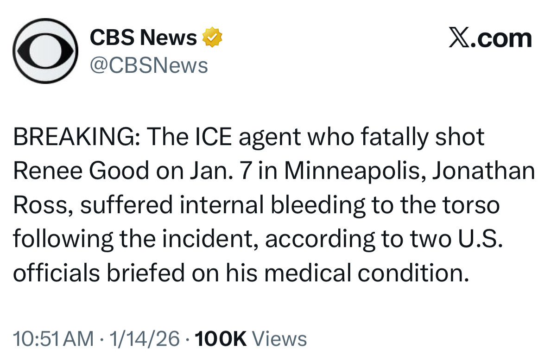
Task: Click the name Jonathan in the post
Action: point(484,171)
